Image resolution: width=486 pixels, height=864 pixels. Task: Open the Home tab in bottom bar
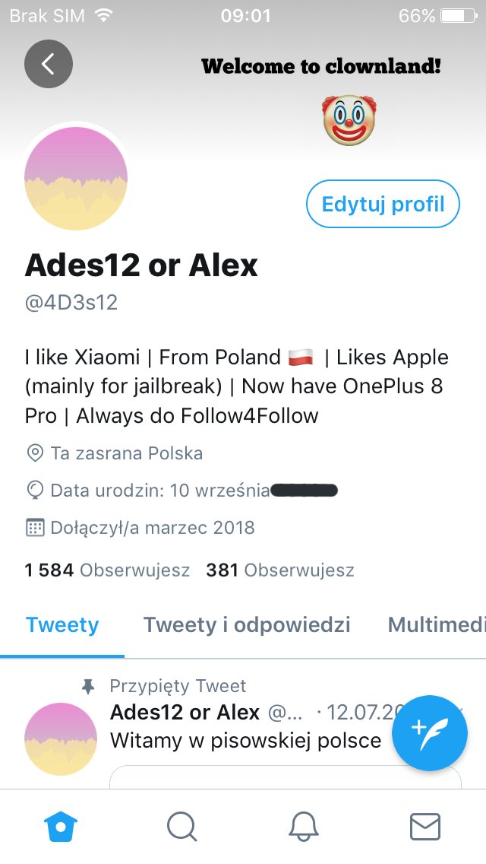point(61,827)
